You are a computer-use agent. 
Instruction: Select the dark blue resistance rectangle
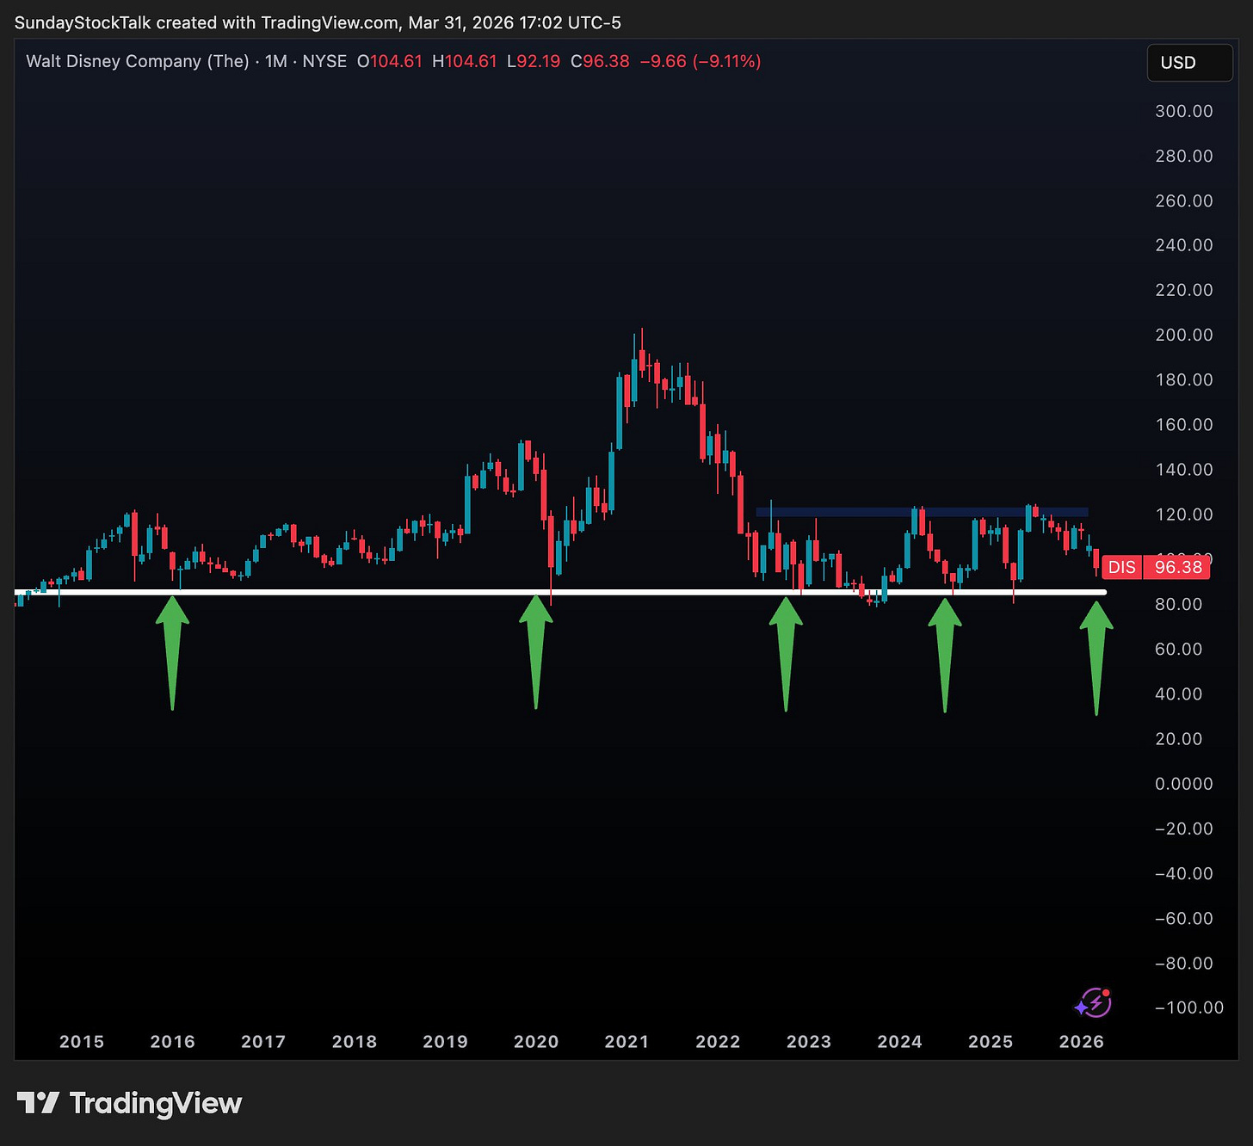tap(922, 512)
